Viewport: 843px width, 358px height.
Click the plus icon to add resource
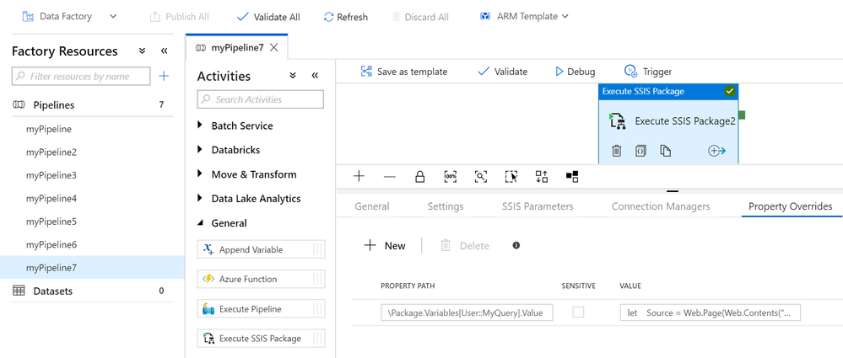tap(164, 76)
